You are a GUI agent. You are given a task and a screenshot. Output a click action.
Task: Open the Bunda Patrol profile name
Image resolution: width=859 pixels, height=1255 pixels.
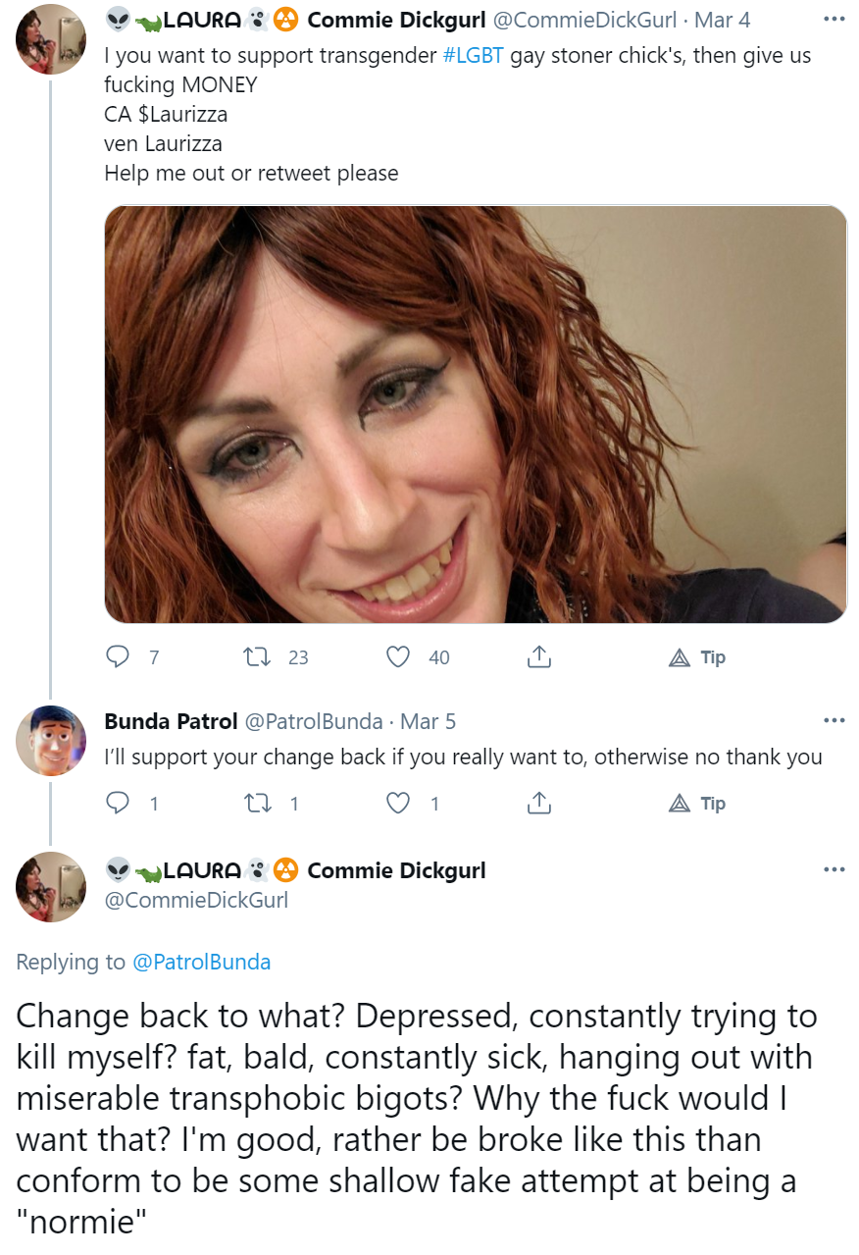tap(171, 721)
